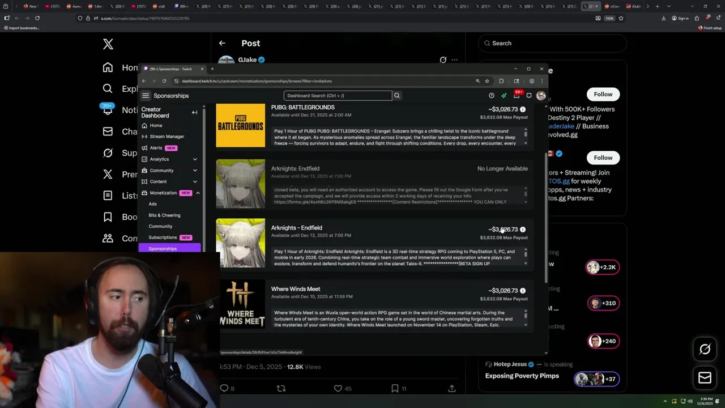This screenshot has width=725, height=408.
Task: Switch to the Sponsorships - Twitch browser tab
Action: pos(173,69)
